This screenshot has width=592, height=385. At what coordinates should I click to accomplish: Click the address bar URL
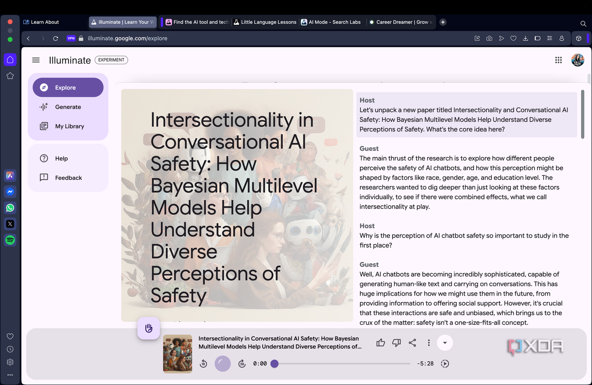point(127,38)
